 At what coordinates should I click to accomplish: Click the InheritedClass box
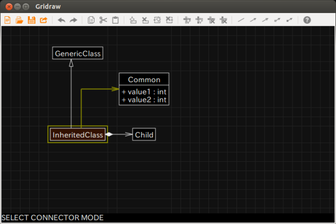tap(78, 134)
